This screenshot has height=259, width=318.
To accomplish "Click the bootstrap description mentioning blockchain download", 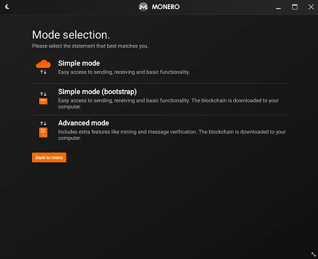I will (168, 104).
